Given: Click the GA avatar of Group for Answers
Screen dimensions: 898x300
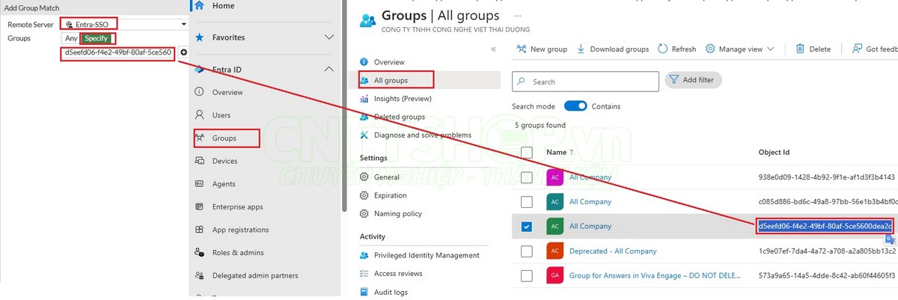Looking at the screenshot, I should coord(555,275).
